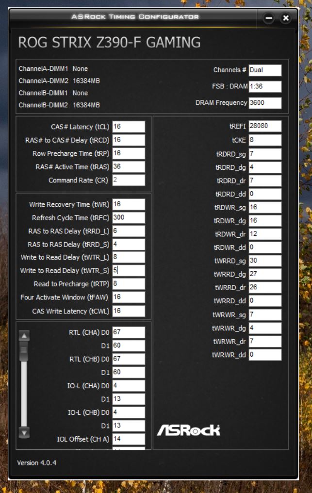Select the tWRRD_dd value field
The width and height of the screenshot is (312, 493).
pos(265,301)
